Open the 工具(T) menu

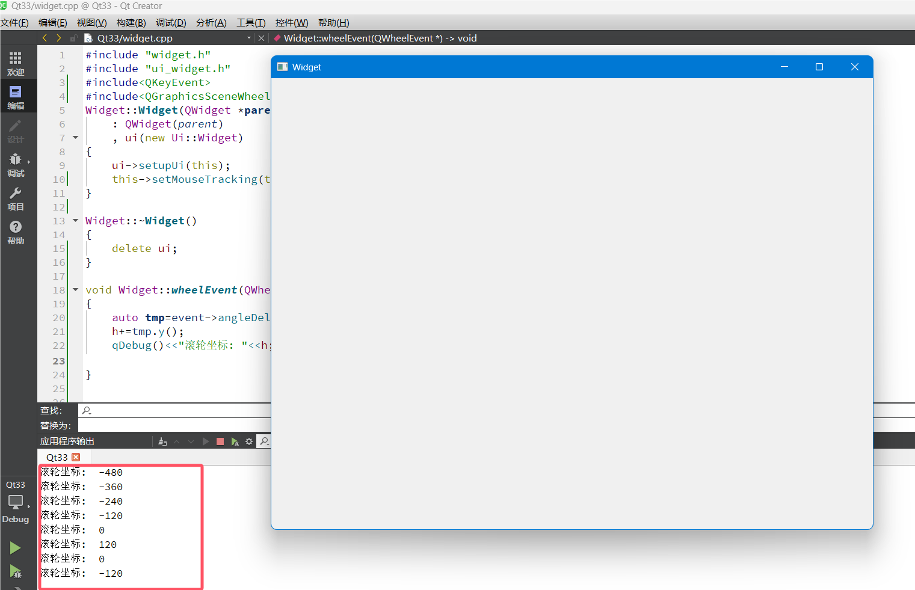[x=251, y=23]
